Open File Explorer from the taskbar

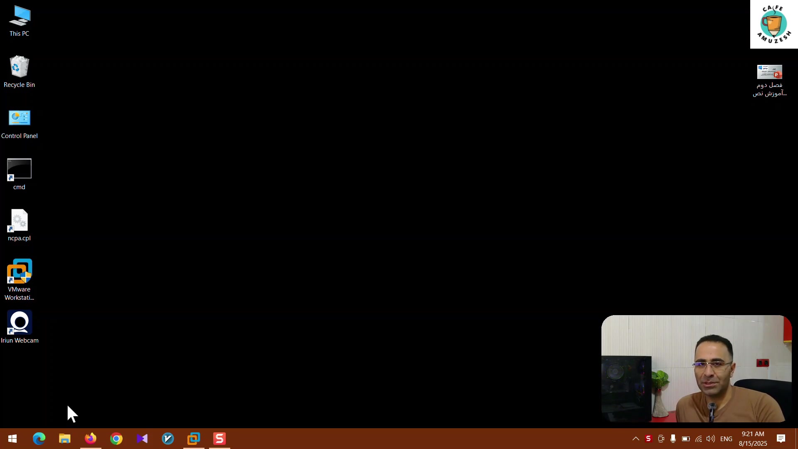65,439
